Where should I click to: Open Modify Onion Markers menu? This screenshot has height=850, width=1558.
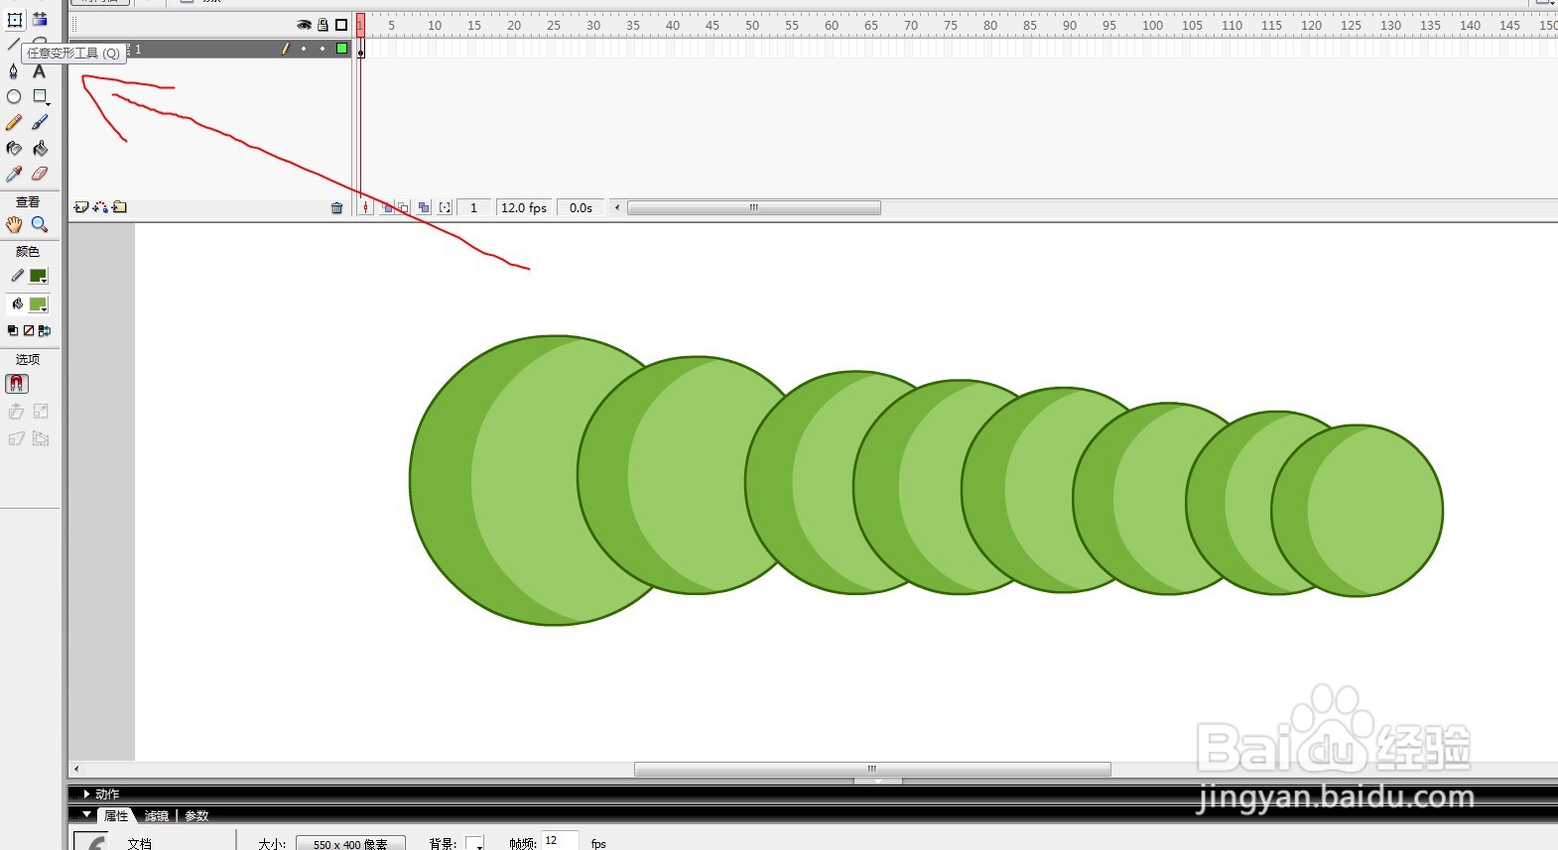446,208
